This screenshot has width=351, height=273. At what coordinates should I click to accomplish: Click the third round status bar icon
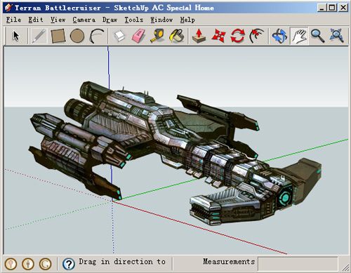click(46, 264)
